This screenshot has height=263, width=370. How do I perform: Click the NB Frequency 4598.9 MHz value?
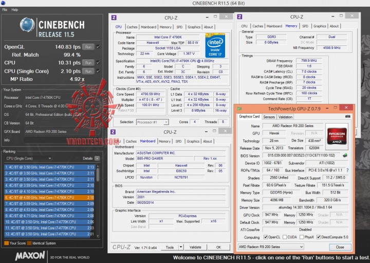click(331, 47)
